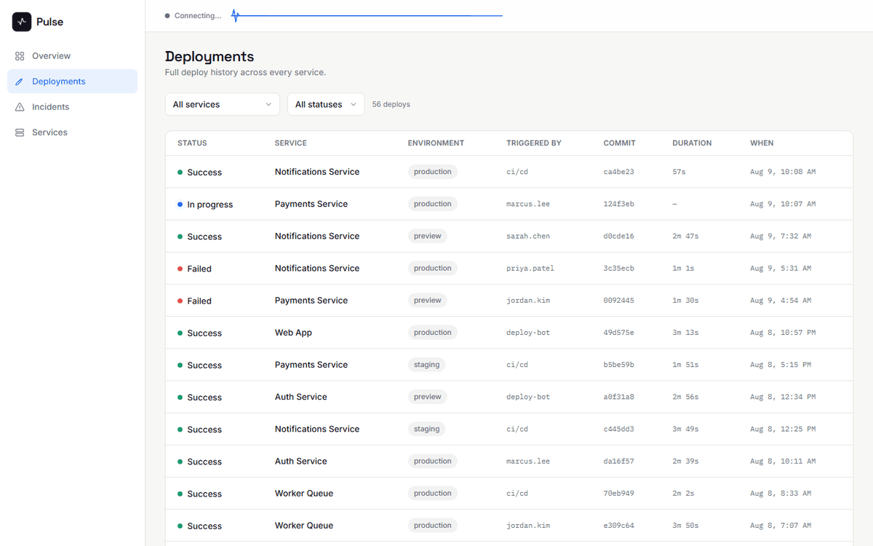Click commit e309c64
The image size is (873, 546).
[619, 525]
